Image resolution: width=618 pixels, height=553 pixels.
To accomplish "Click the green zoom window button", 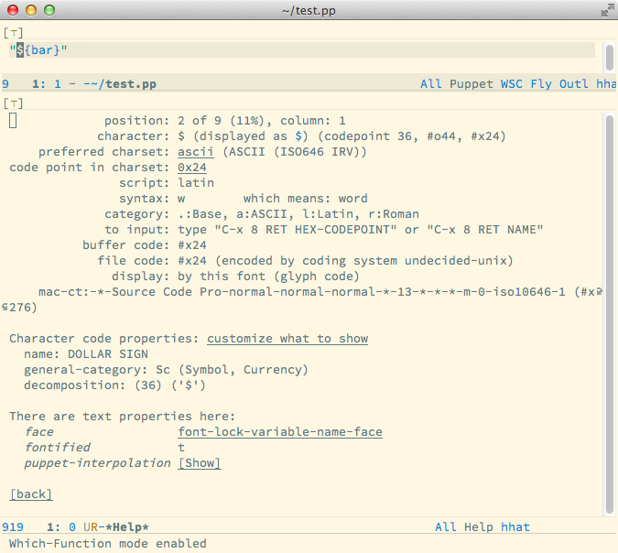I will click(x=49, y=10).
